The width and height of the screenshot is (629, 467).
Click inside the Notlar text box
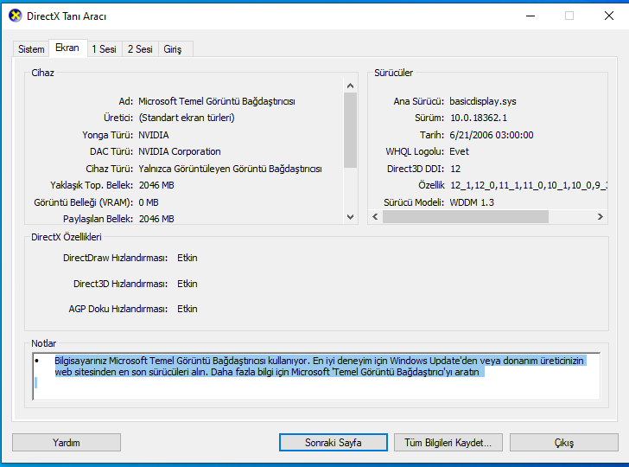pos(316,376)
